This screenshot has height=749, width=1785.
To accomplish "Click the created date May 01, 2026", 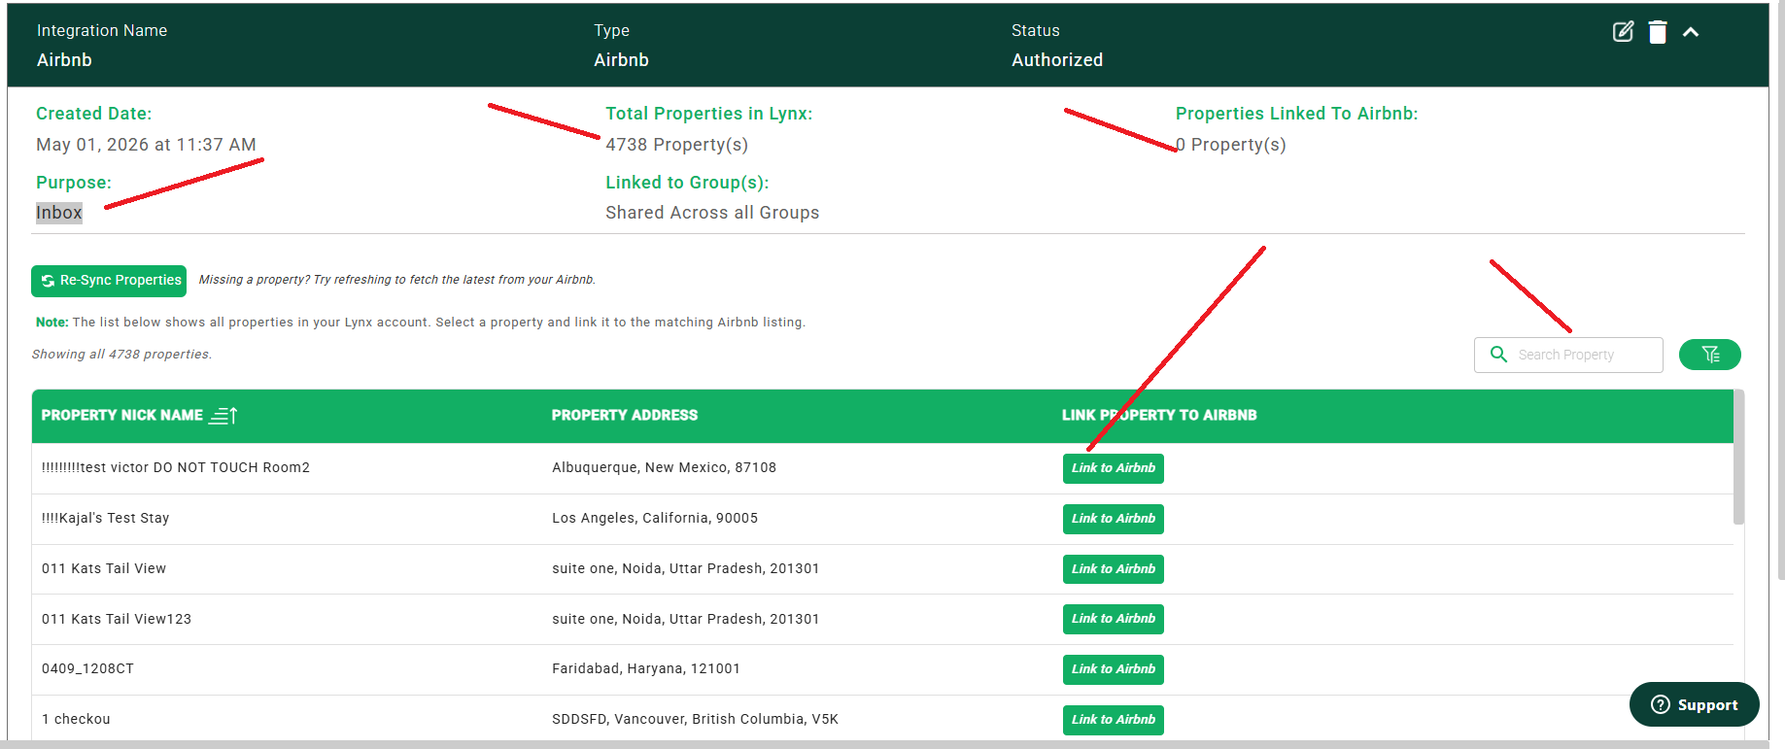I will pos(146,145).
